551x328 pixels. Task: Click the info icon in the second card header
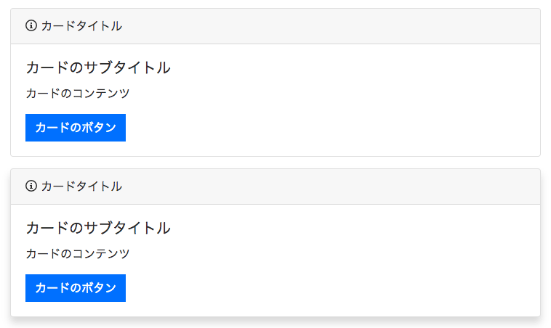pyautogui.click(x=31, y=186)
